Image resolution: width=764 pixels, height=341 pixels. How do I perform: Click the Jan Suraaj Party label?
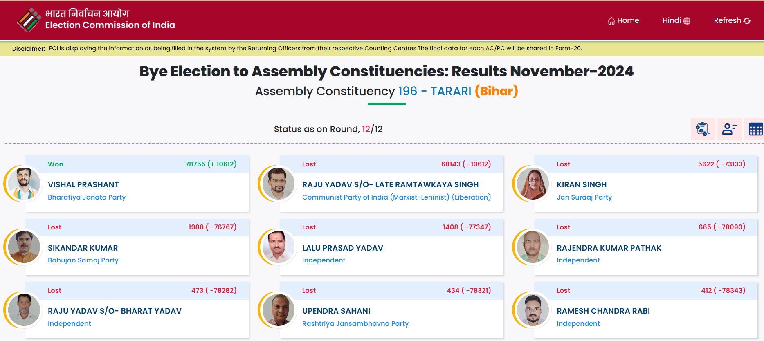[x=584, y=197]
